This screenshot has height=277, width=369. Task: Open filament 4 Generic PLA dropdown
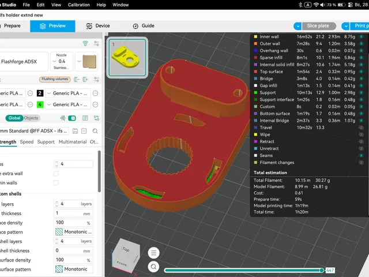point(69,104)
